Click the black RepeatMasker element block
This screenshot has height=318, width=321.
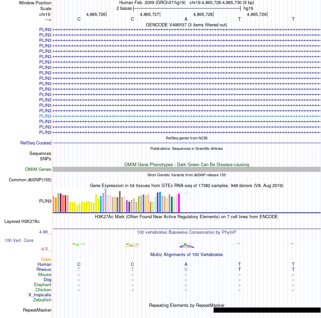267,310
